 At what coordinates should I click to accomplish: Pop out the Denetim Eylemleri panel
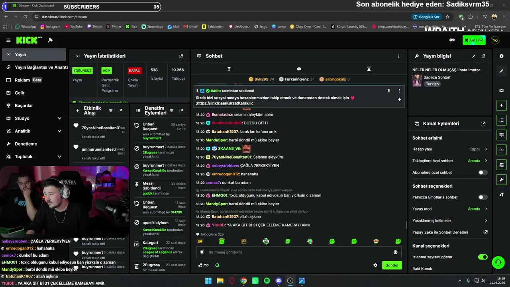click(x=181, y=110)
